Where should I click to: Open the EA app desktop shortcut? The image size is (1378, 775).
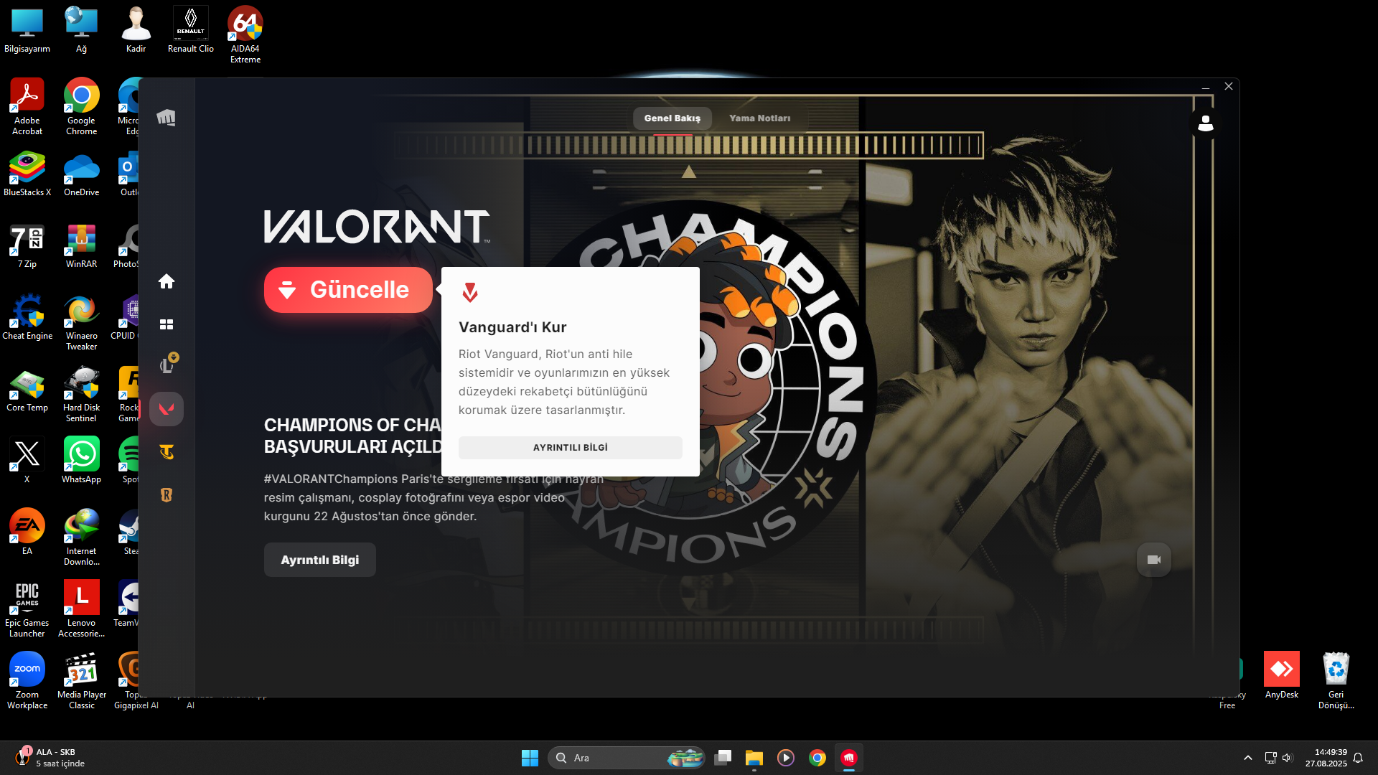coord(27,533)
